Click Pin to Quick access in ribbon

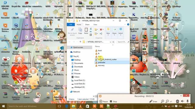coord(72,31)
